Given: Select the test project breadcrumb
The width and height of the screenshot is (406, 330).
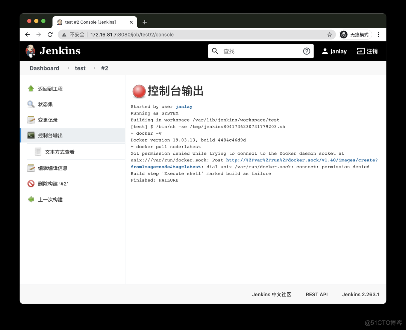Looking at the screenshot, I should tap(80, 68).
